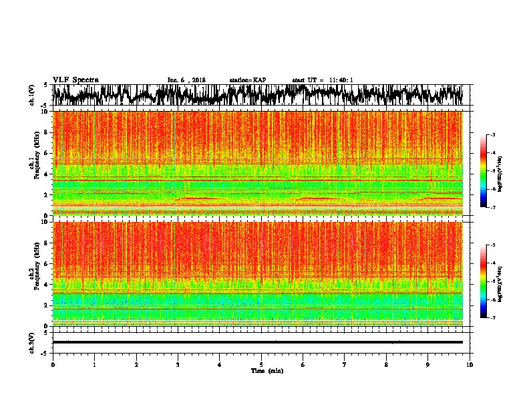Click the ch.3 flat signal trace

[257, 342]
